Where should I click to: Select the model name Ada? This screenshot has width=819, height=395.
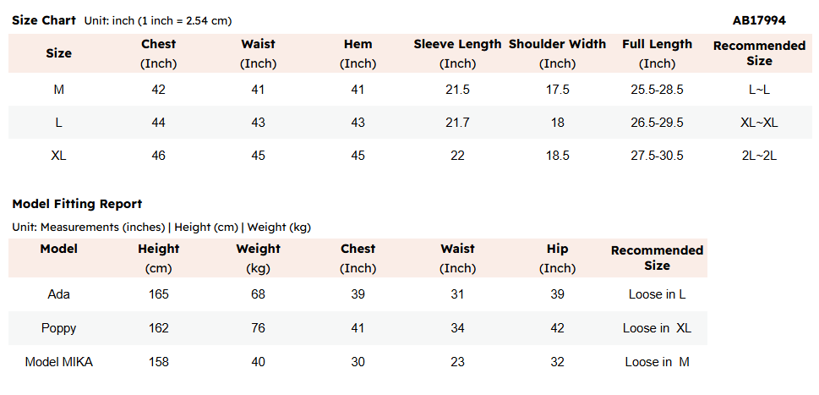pyautogui.click(x=59, y=294)
